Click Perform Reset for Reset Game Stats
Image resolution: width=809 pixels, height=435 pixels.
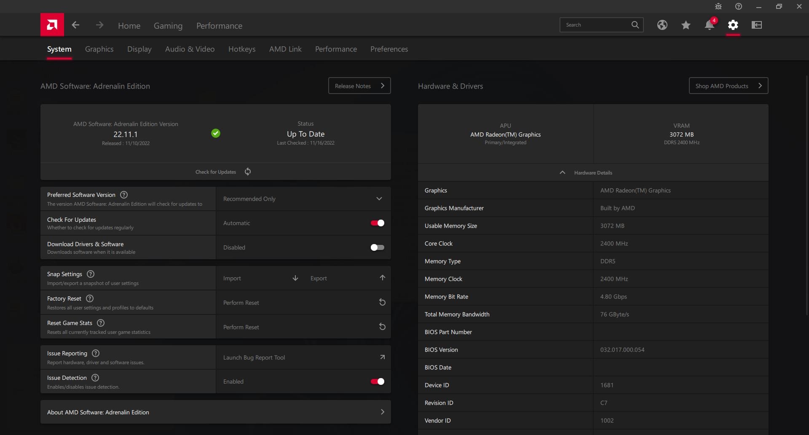(303, 327)
